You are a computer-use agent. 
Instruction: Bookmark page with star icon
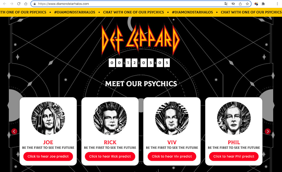pyautogui.click(x=247, y=4)
